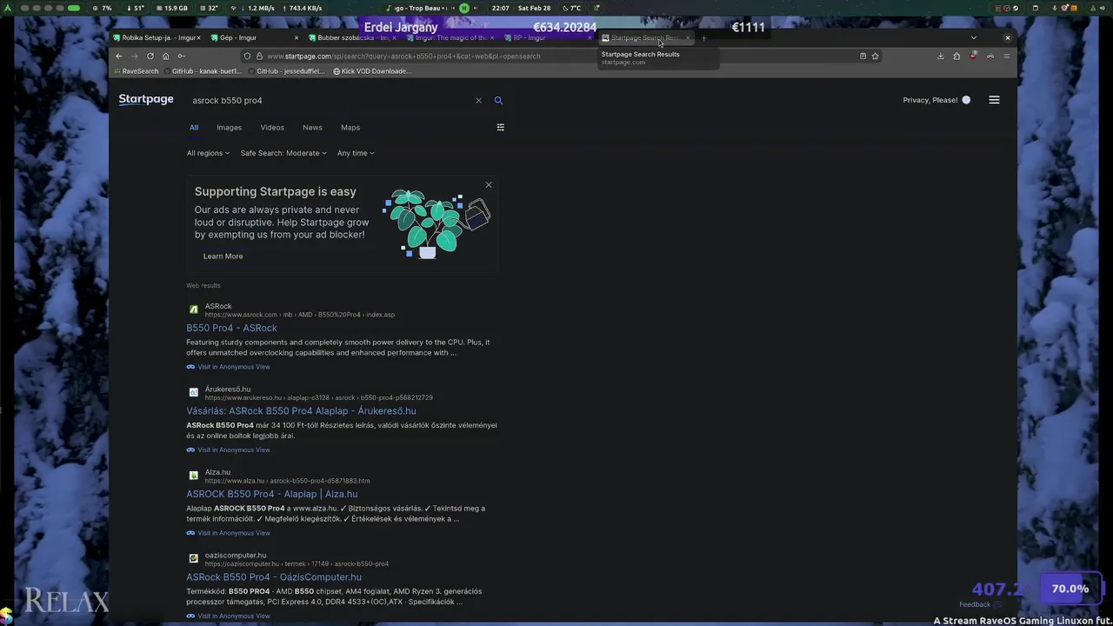Click the Learn More button
Screen dimensions: 1113x626
pos(223,256)
